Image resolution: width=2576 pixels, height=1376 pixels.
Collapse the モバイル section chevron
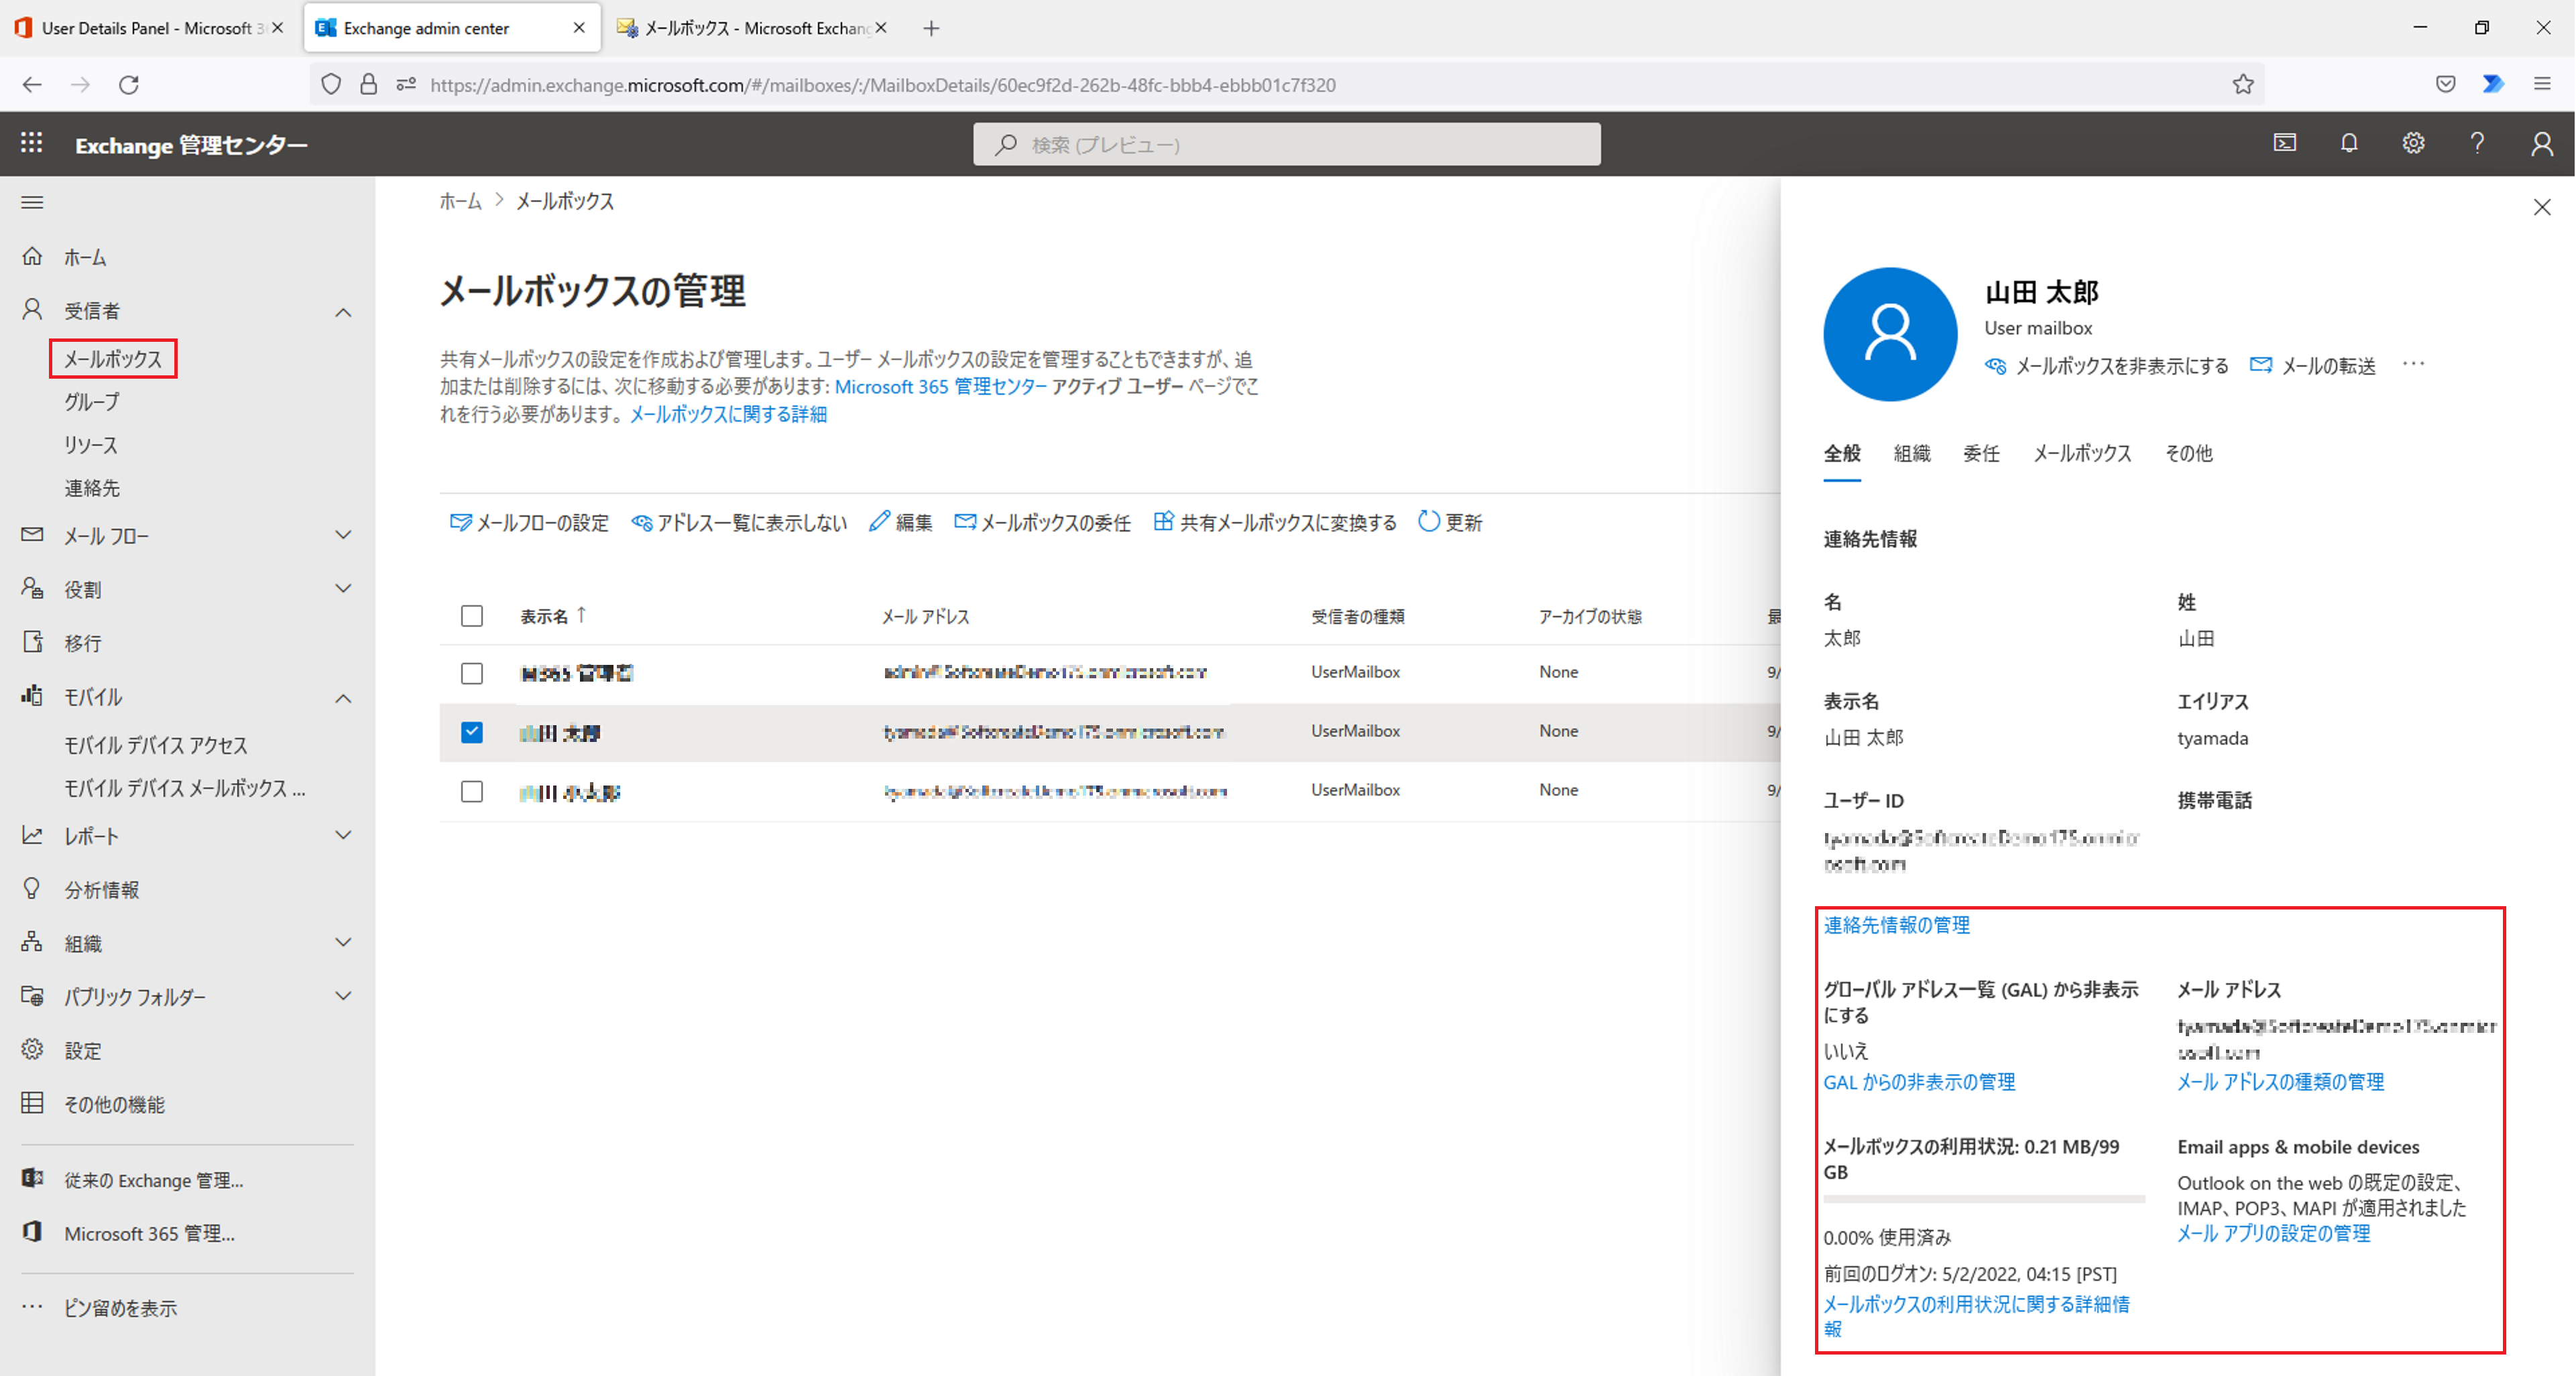click(x=343, y=698)
